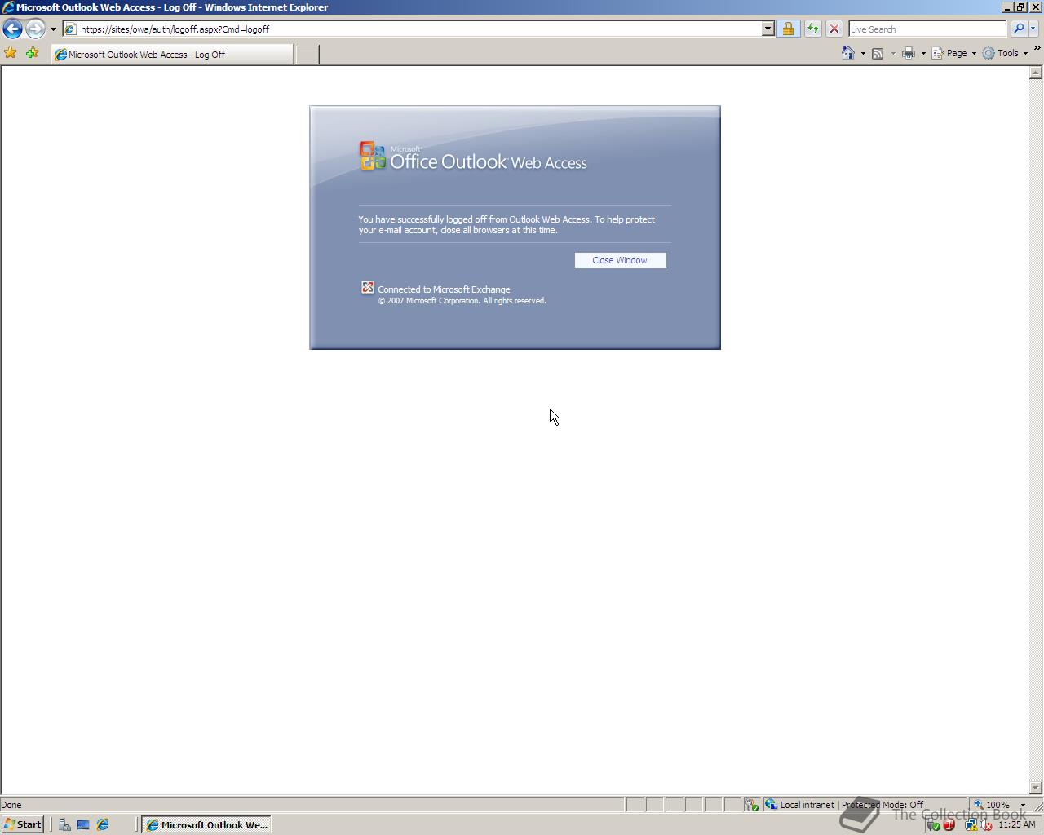The height and width of the screenshot is (835, 1044).
Task: Click the Microsoft Exchange connected icon
Action: pos(368,288)
